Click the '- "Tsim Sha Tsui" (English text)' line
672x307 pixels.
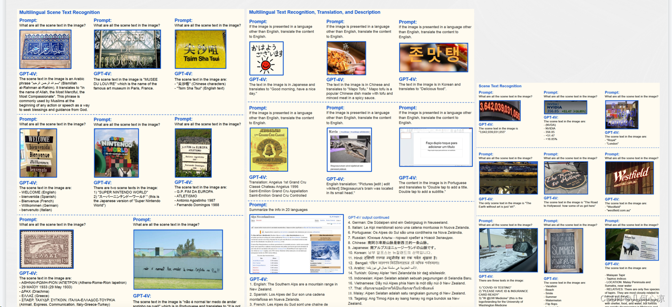point(199,88)
